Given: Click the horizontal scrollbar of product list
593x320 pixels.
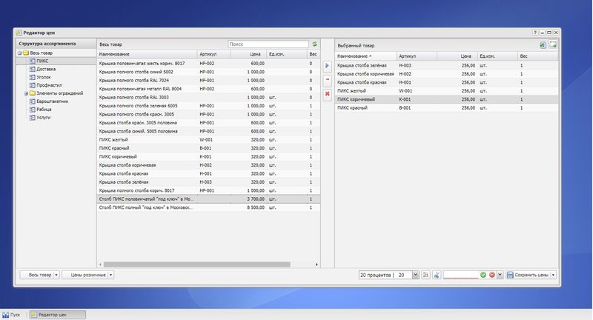Looking at the screenshot, I should [196, 264].
